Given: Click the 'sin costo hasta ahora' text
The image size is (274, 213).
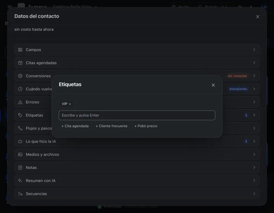Looking at the screenshot, I should click(x=34, y=29).
